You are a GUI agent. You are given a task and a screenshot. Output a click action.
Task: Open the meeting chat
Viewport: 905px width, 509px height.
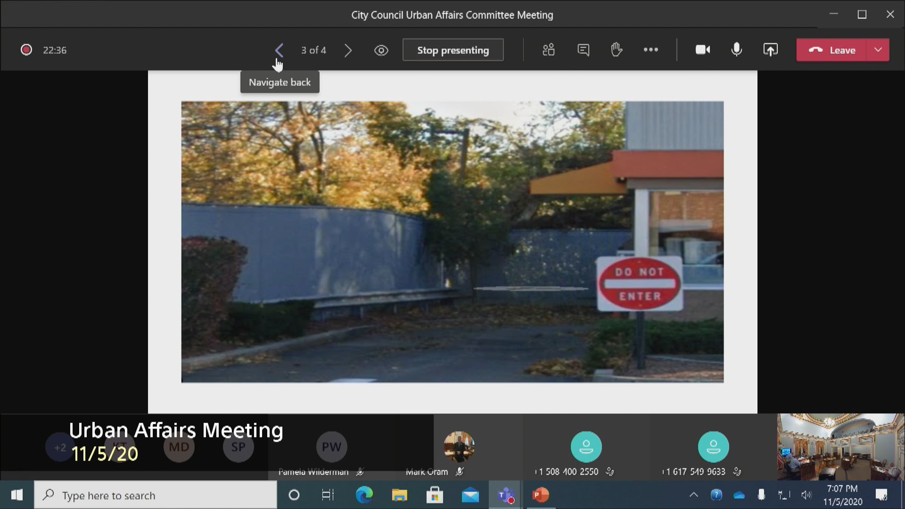(x=583, y=50)
